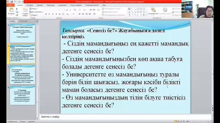Toggle Strikethrough (abc) formatting
The image size is (220, 123).
tap(59, 14)
